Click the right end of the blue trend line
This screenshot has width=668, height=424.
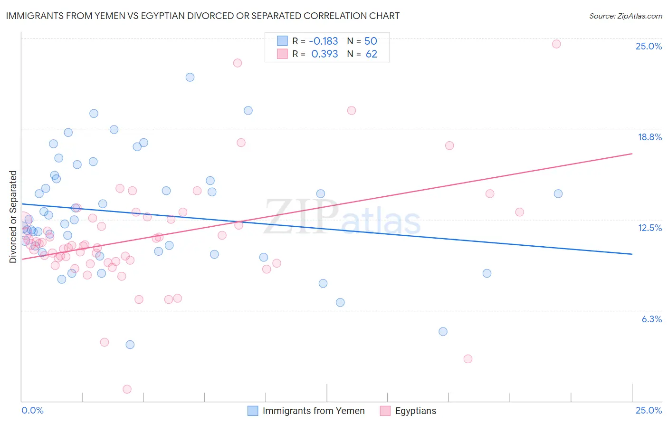click(632, 254)
